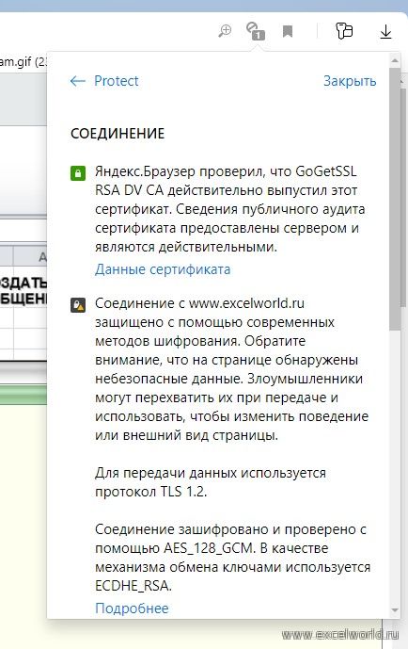Open Данные сертификата link
408x649 pixels.
(x=163, y=269)
